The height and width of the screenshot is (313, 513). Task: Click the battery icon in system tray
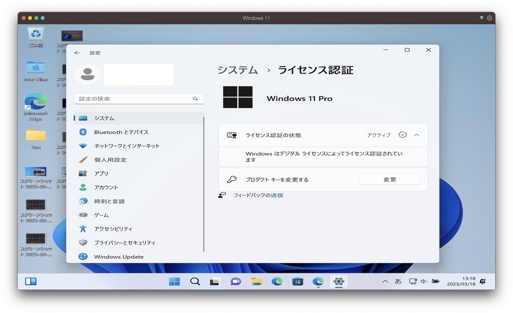click(x=435, y=281)
